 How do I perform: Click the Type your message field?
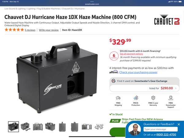[x=160, y=129]
